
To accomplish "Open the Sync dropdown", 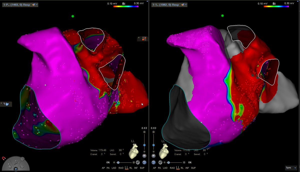I will point(291,168).
